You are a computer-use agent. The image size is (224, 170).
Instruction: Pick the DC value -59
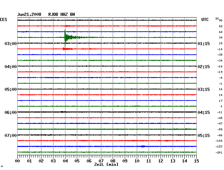point(220,129)
